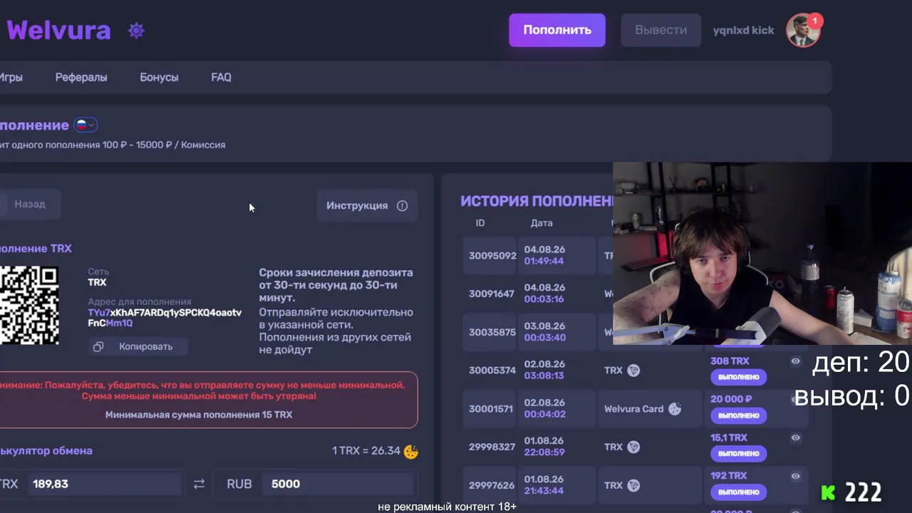
Task: Select transaction ID 30001571
Action: [x=491, y=409]
